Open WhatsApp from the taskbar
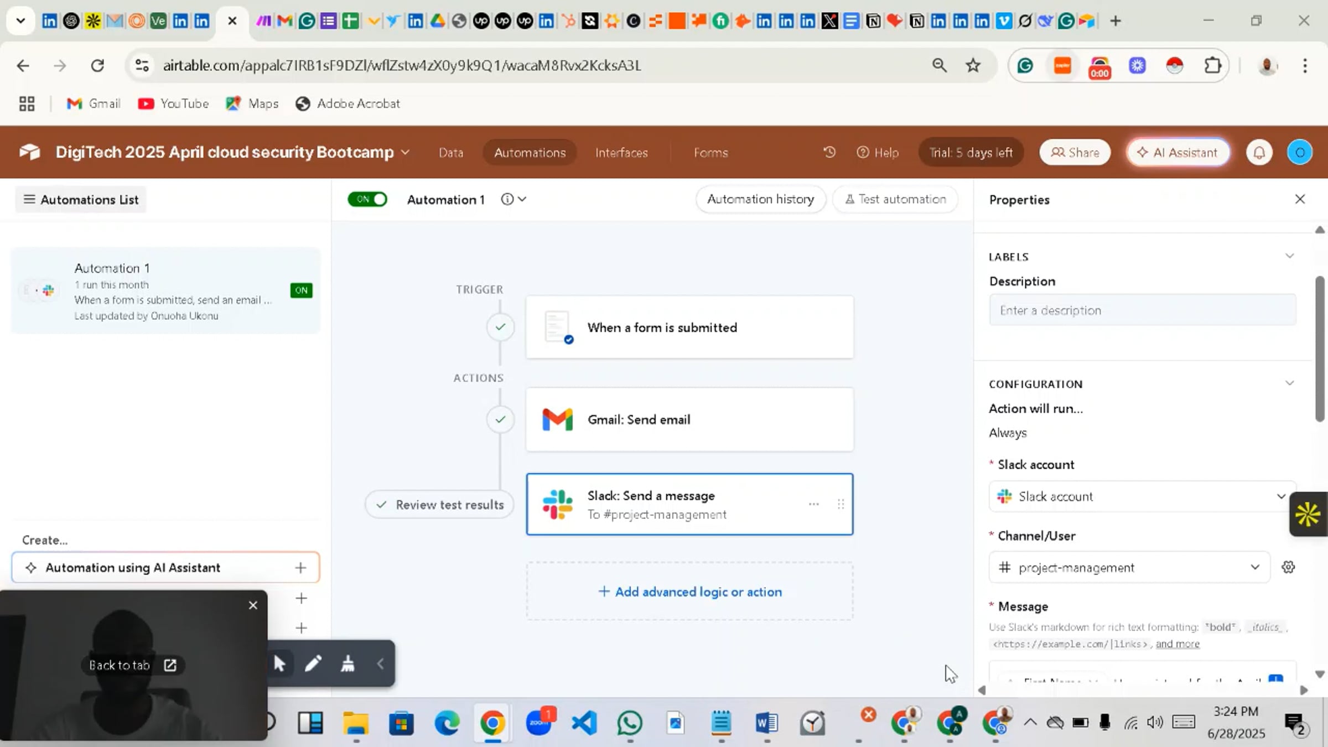 [630, 723]
